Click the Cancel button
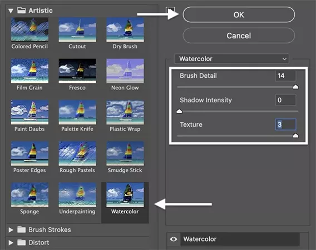Screen dimensions: 316x250 [x=239, y=36]
